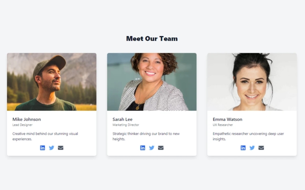This screenshot has width=305, height=190.
Task: Open Sarah Lee's LinkedIn icon
Action: (x=143, y=148)
